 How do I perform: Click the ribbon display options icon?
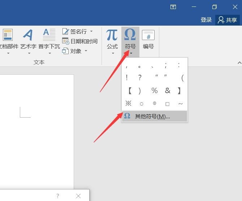173,7
